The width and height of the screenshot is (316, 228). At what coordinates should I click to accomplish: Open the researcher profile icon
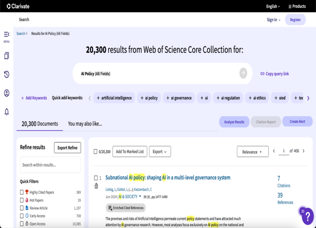7,93
